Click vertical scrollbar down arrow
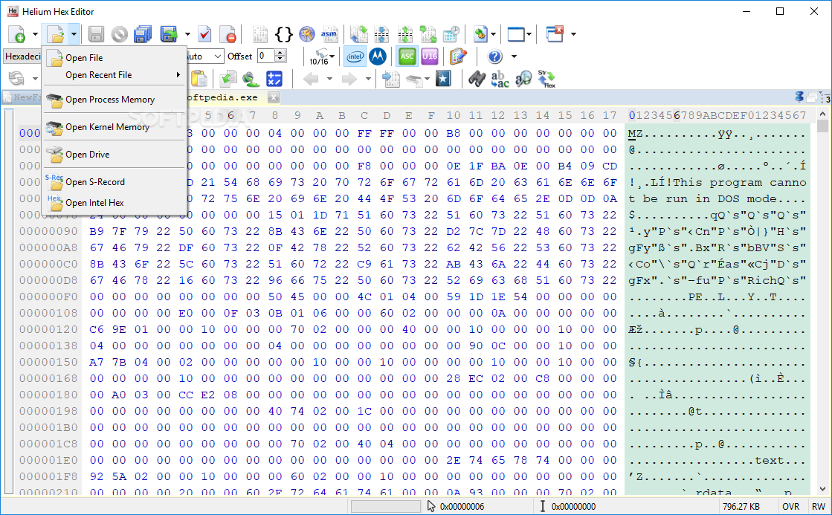This screenshot has width=832, height=515. coord(822,489)
